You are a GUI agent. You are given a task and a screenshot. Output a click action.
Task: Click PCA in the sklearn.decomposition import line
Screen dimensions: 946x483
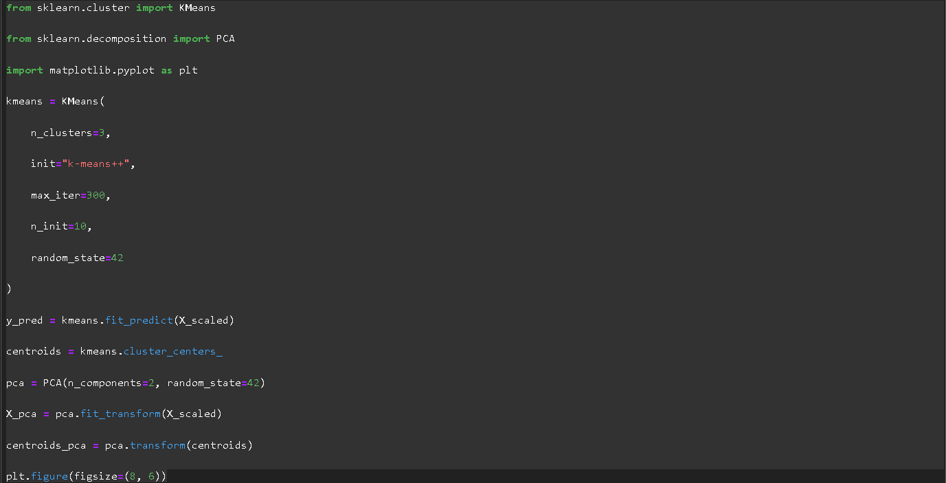225,38
